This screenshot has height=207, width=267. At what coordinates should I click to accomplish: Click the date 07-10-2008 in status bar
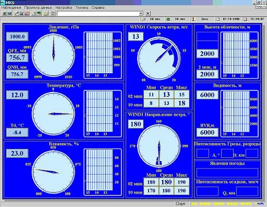[x=231, y=19]
